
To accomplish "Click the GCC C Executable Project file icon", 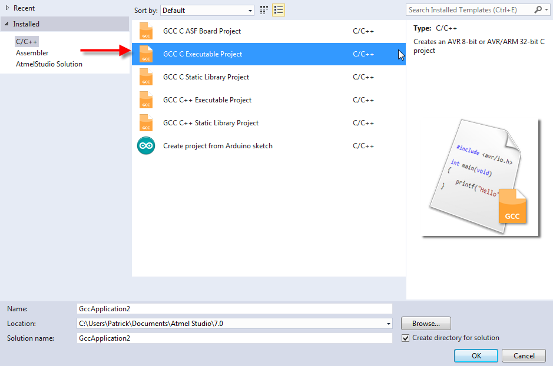I will [x=146, y=54].
